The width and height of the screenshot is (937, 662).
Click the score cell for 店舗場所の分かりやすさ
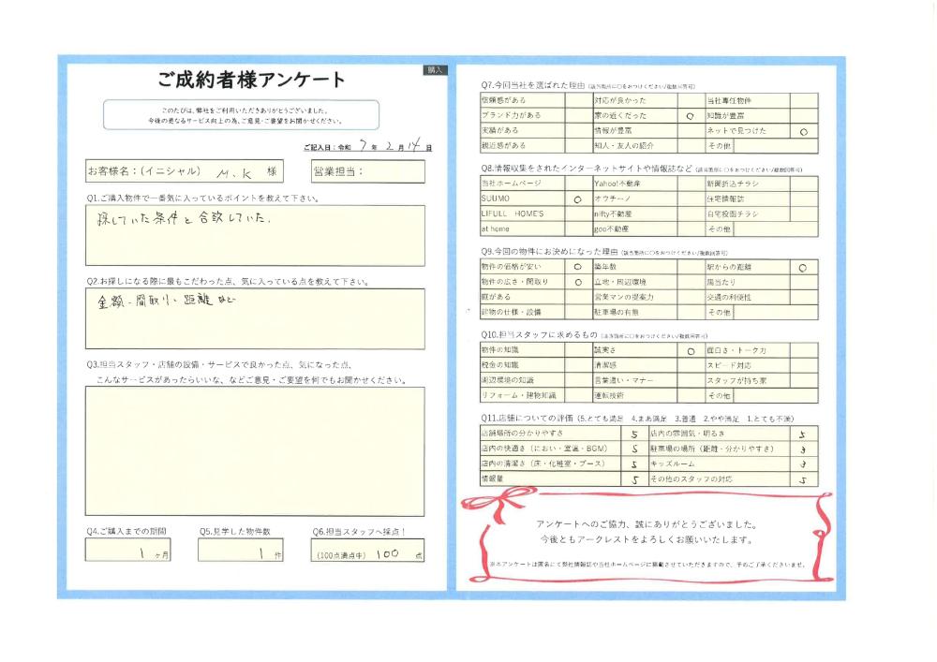[x=634, y=434]
